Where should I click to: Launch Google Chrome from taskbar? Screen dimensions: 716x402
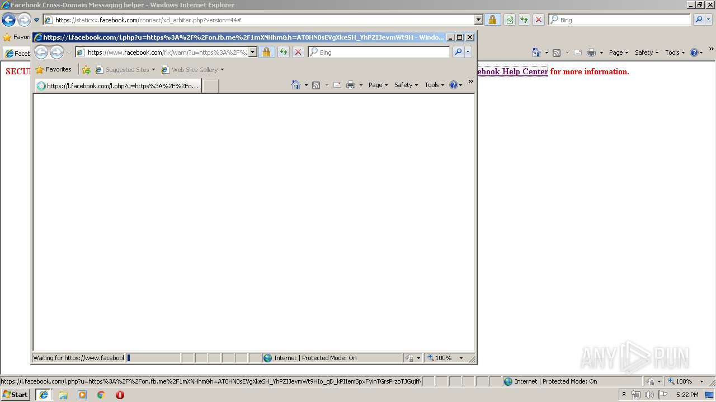101,395
